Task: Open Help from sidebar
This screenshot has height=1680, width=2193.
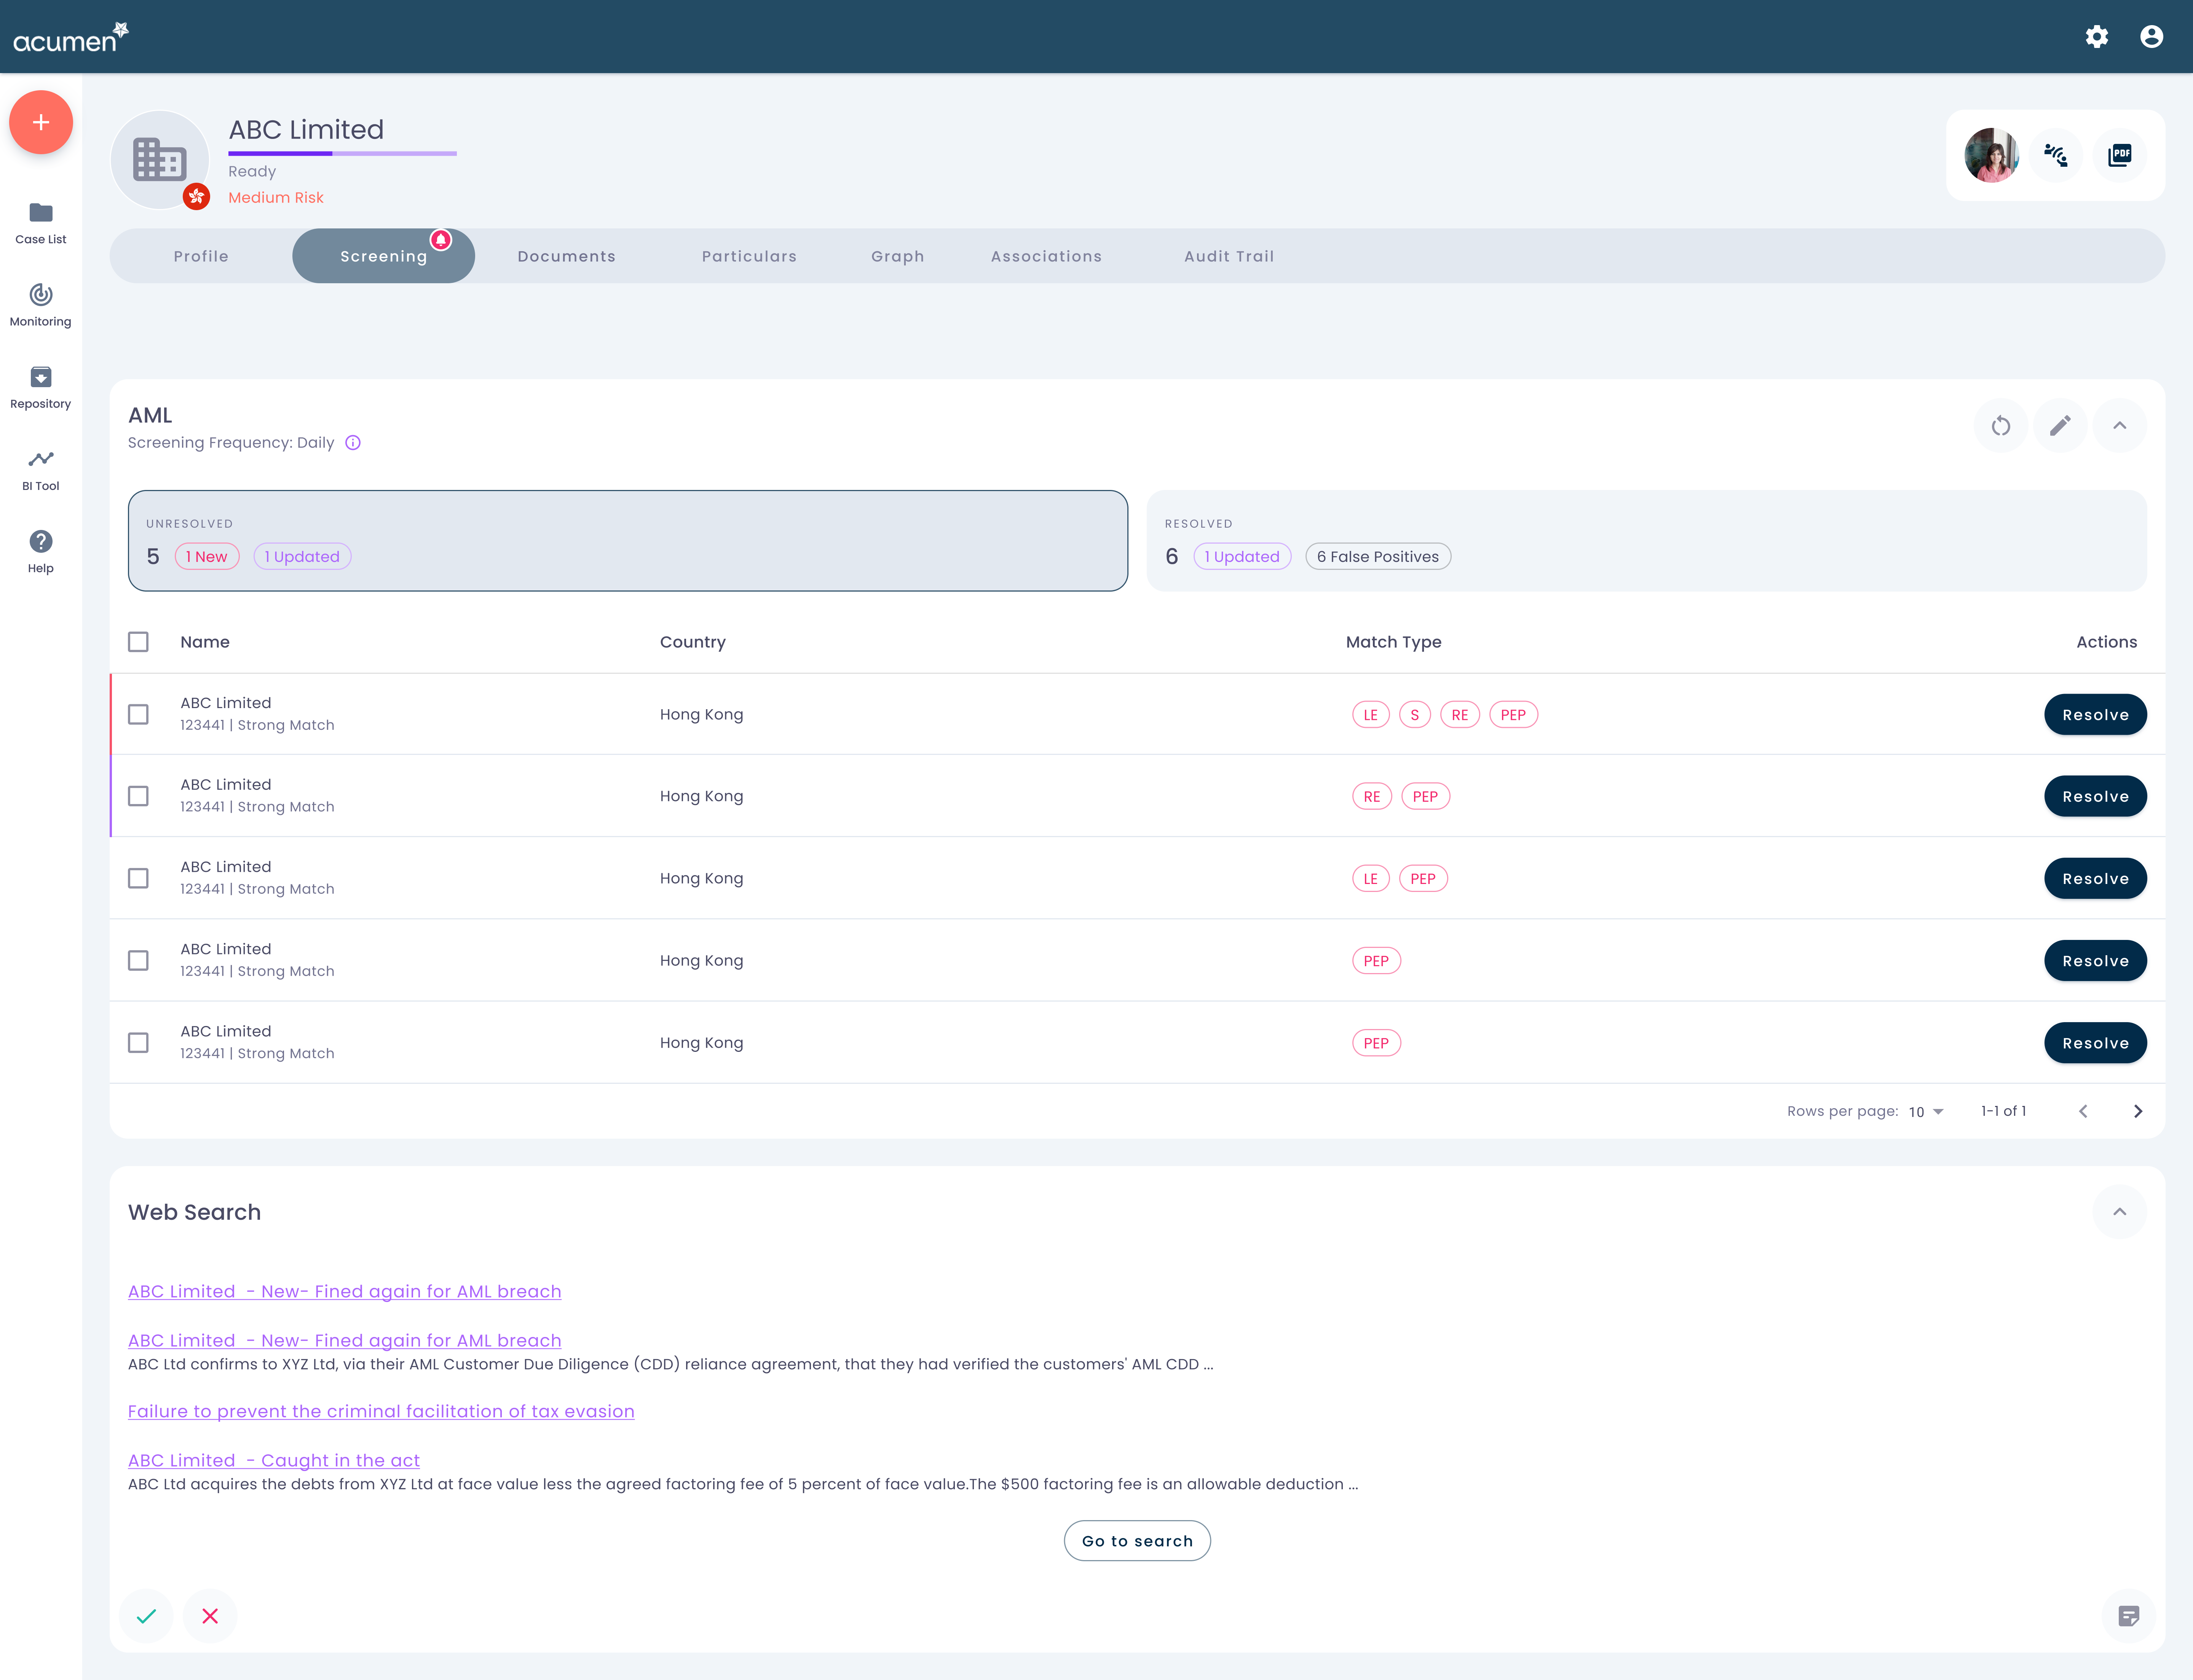Action: 41,552
